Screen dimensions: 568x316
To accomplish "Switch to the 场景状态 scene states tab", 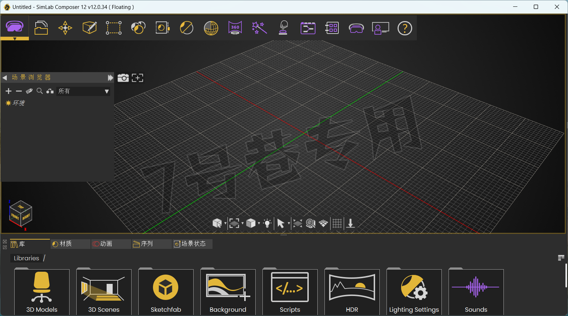I will (193, 244).
